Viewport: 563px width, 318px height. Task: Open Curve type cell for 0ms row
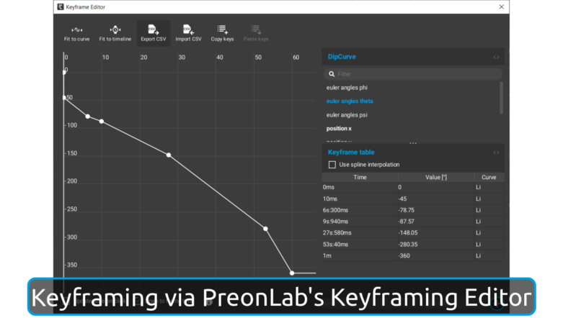pyautogui.click(x=488, y=187)
